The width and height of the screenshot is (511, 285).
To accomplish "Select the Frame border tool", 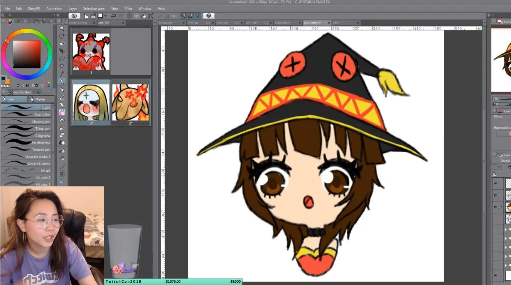I will [62, 173].
